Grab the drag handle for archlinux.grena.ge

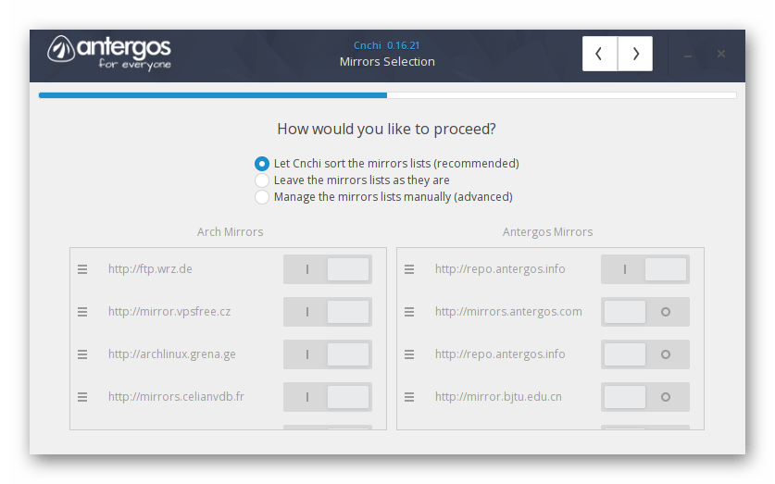(x=82, y=354)
